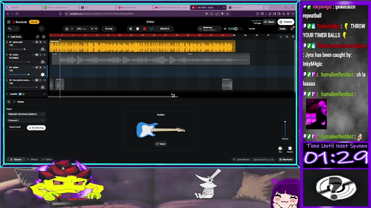Toggle the Monitoring headphone button
This screenshot has height=208, width=371.
36,128
